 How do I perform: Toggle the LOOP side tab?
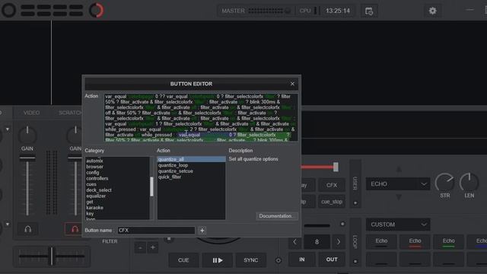pos(355,242)
